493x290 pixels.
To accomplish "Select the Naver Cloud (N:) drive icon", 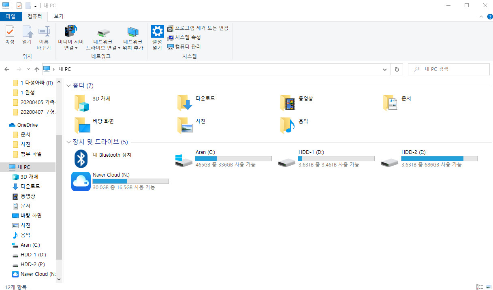I will pos(81,181).
